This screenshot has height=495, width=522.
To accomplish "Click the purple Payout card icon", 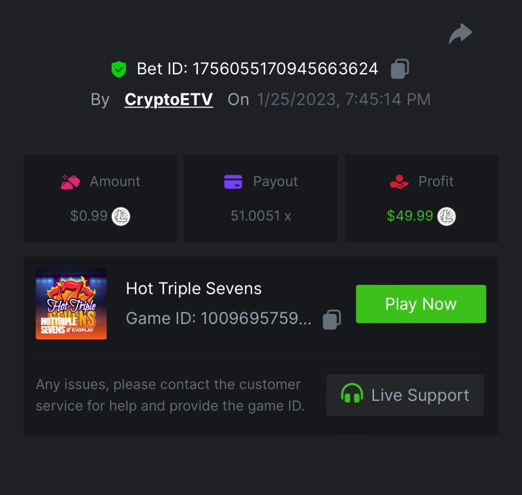I will [233, 182].
